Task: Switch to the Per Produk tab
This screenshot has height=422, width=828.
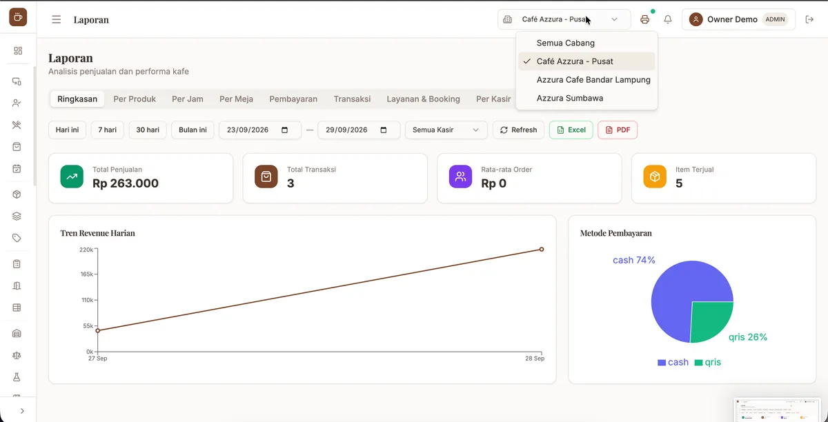Action: tap(135, 99)
